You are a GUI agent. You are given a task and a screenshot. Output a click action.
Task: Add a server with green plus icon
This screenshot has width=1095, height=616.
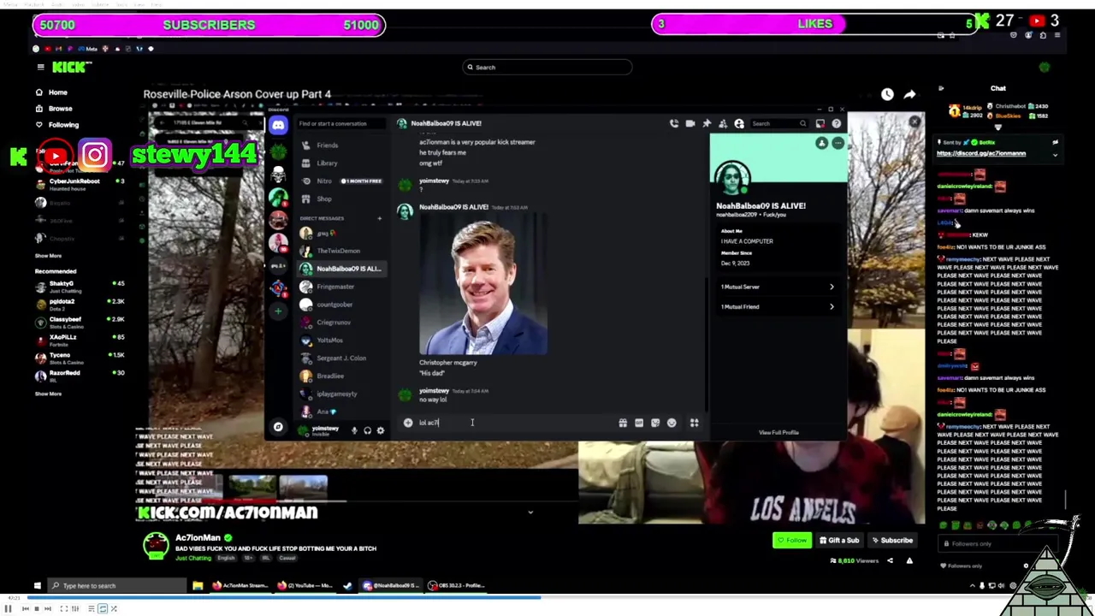pyautogui.click(x=278, y=311)
